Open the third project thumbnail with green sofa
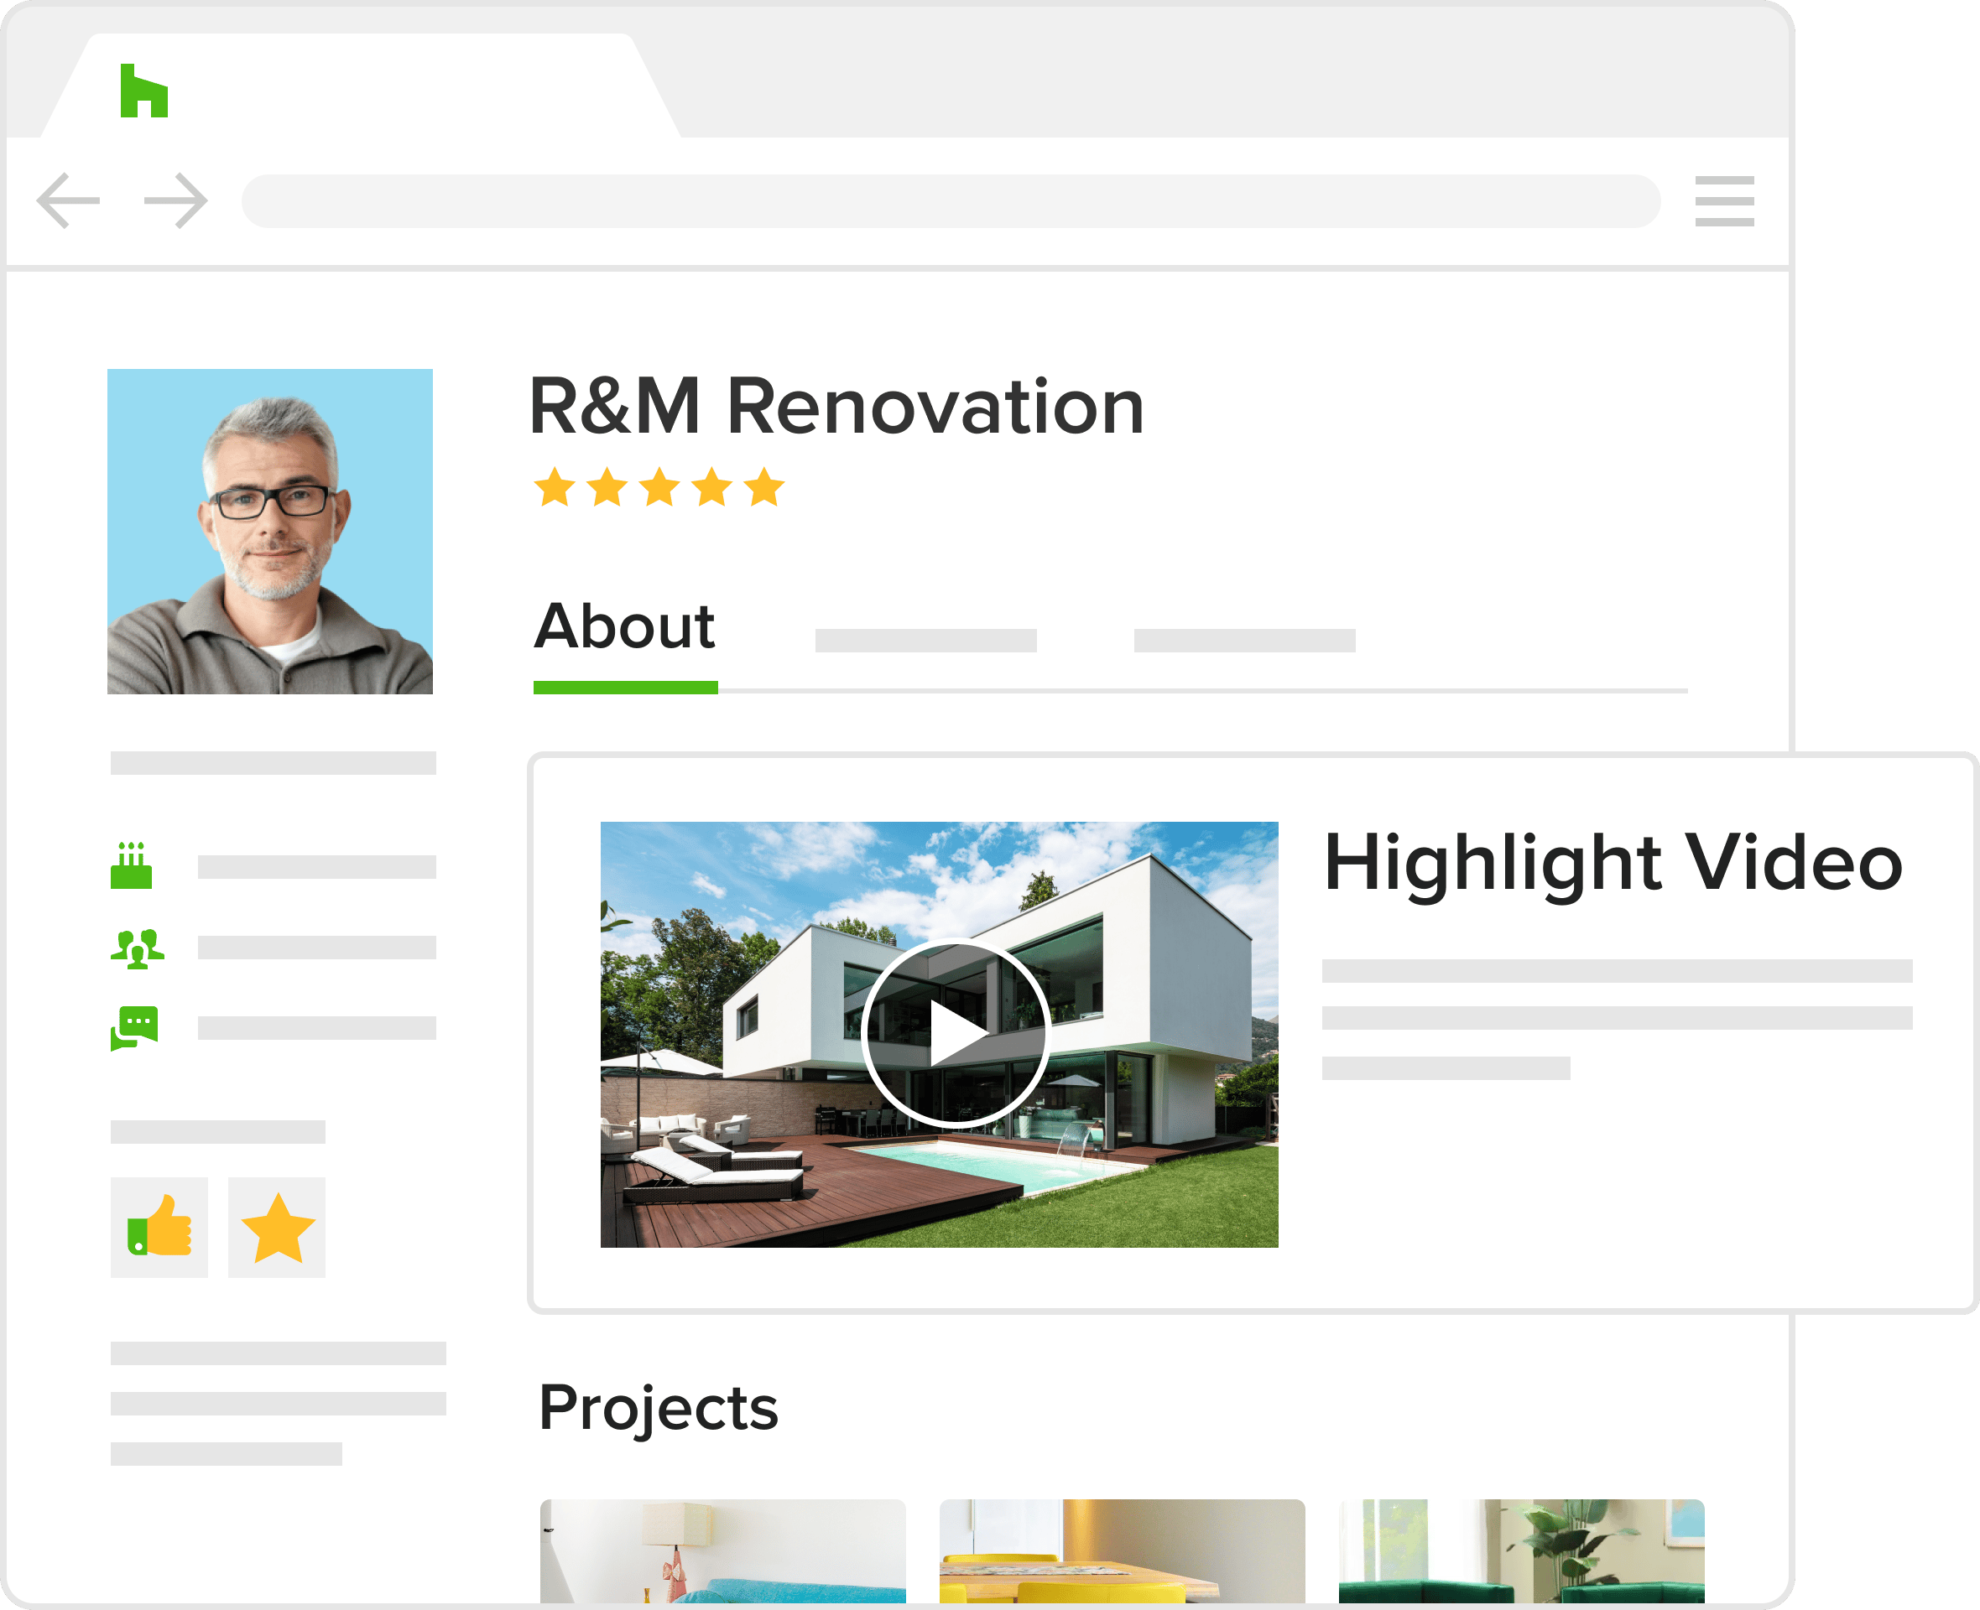Image resolution: width=1980 pixels, height=1610 pixels. point(1521,1550)
